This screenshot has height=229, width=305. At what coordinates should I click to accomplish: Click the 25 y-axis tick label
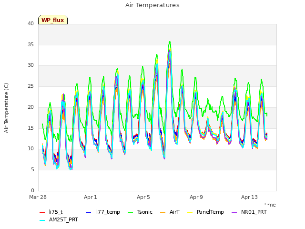click(30, 86)
